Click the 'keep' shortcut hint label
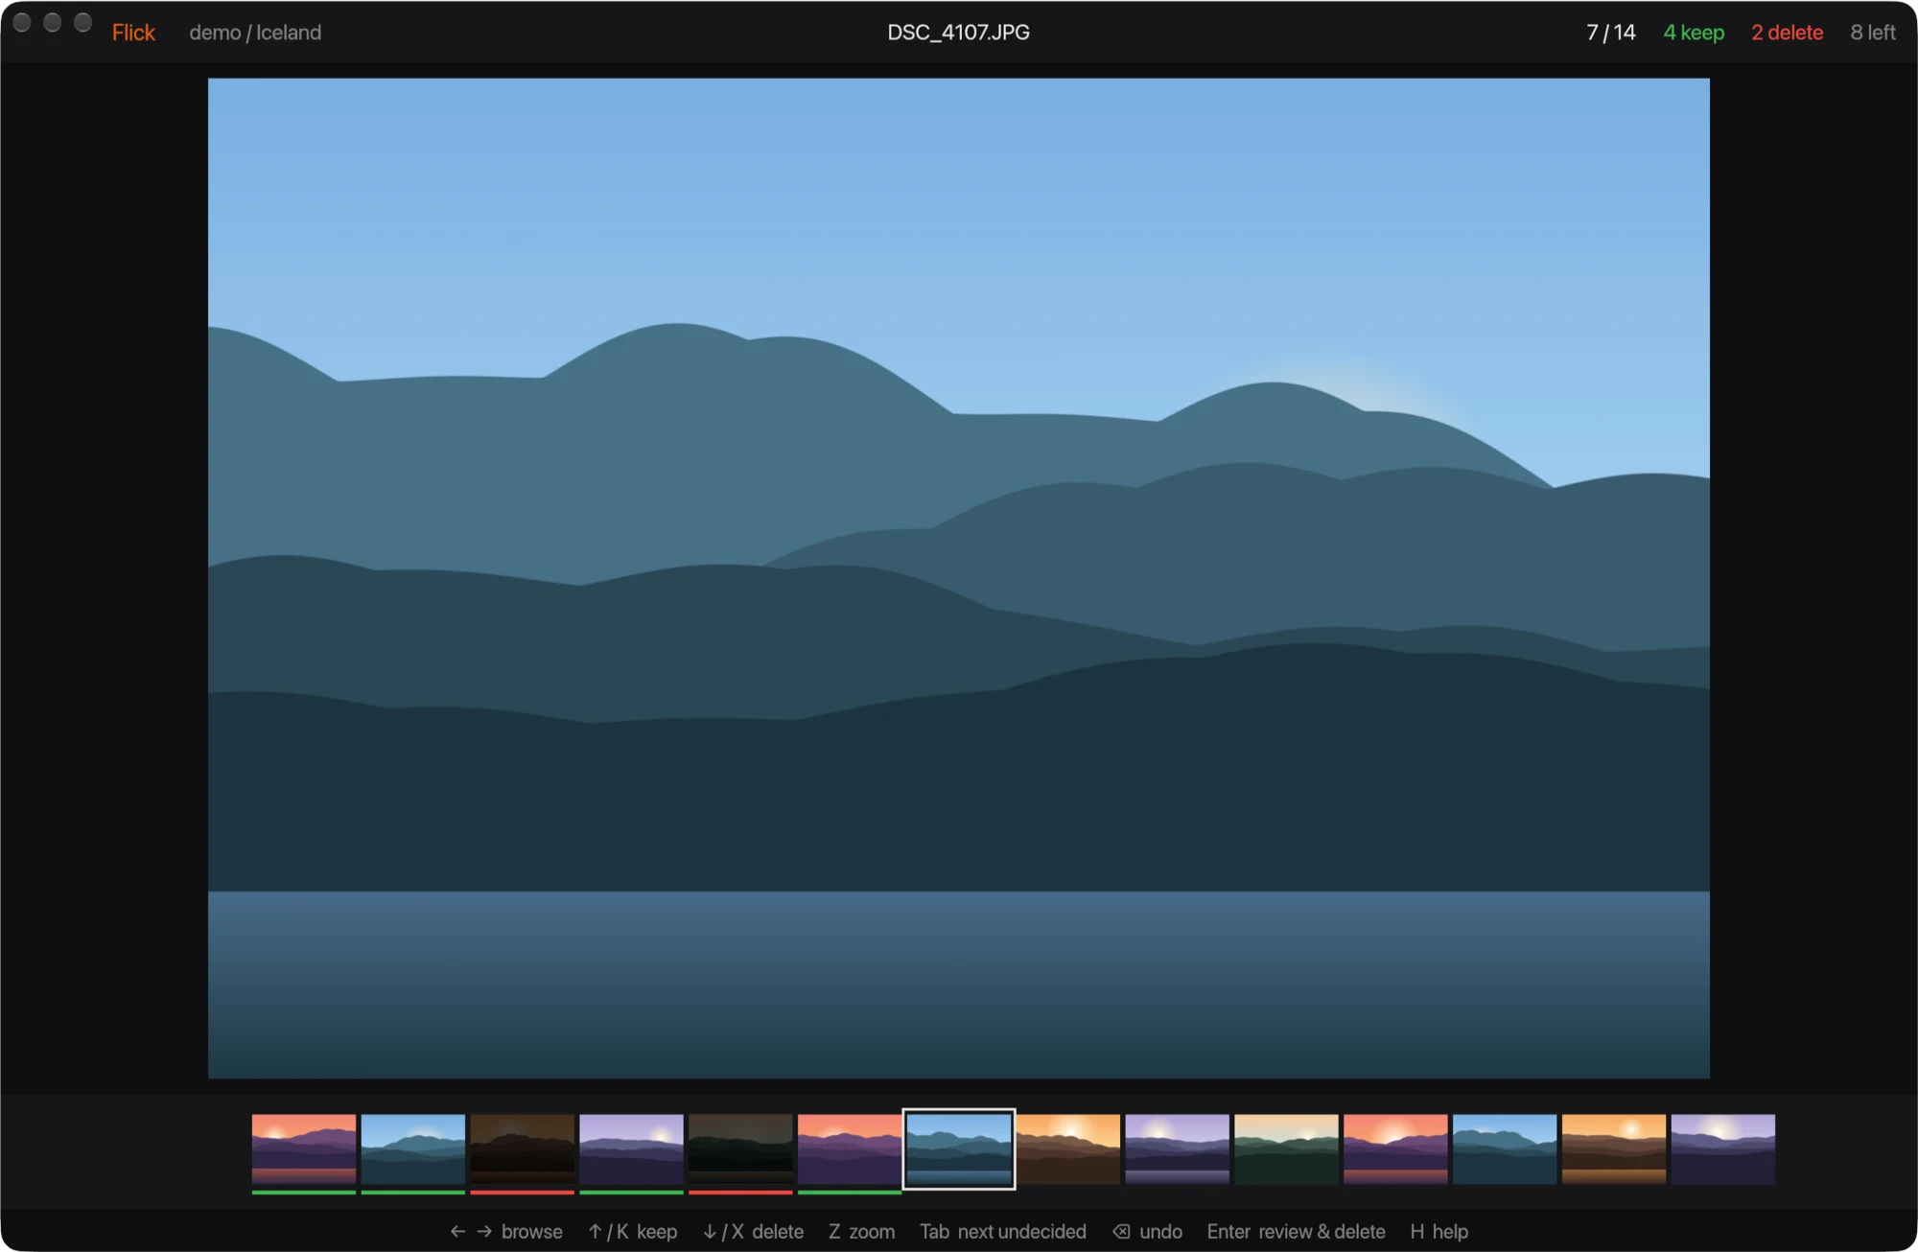 coord(657,1232)
